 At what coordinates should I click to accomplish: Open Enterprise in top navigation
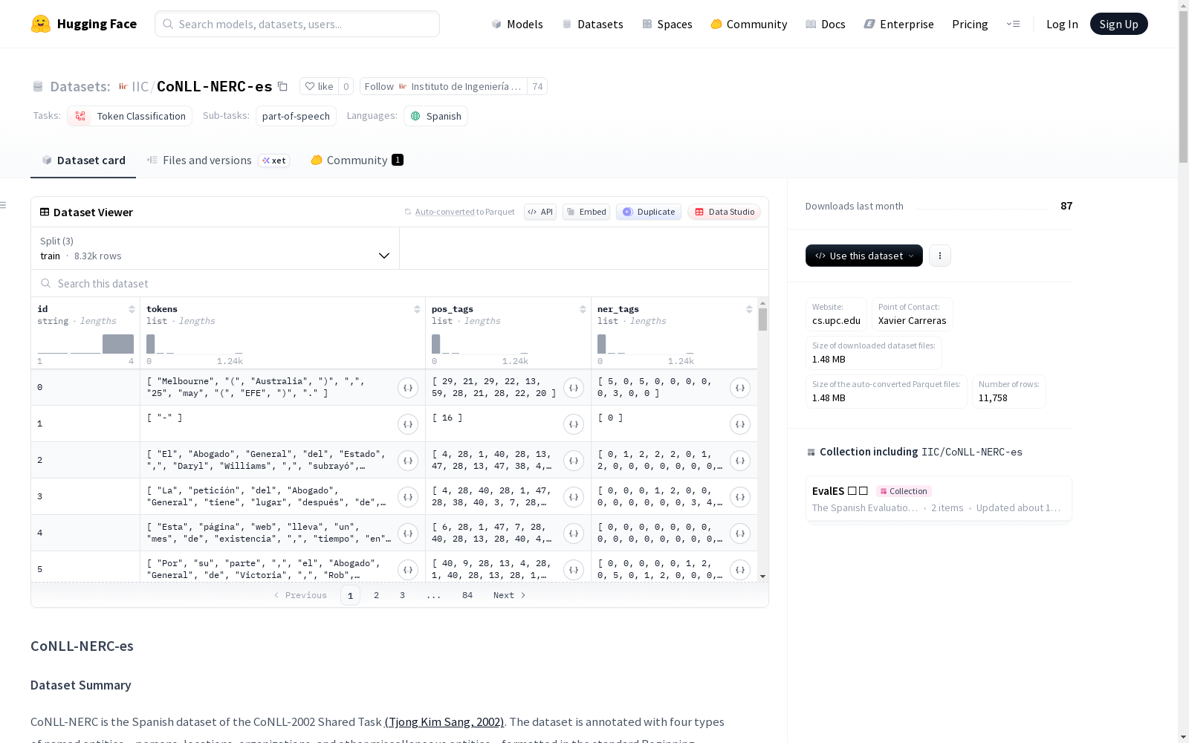[898, 24]
